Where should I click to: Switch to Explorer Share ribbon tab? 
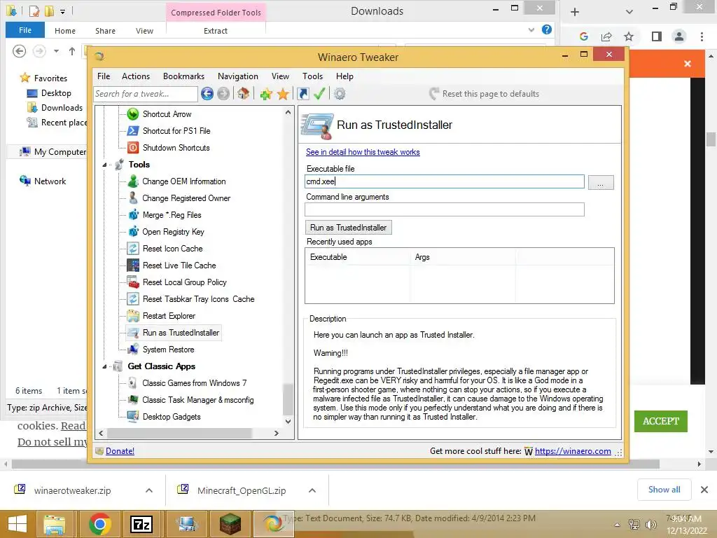pyautogui.click(x=105, y=31)
